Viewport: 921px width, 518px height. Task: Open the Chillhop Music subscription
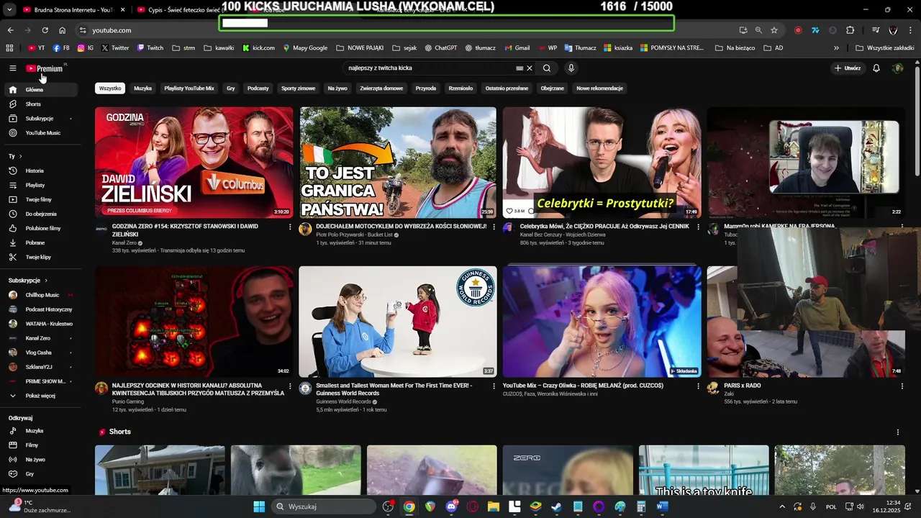click(40, 295)
